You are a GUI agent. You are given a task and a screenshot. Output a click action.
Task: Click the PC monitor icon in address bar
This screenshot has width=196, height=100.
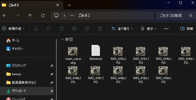56,16
